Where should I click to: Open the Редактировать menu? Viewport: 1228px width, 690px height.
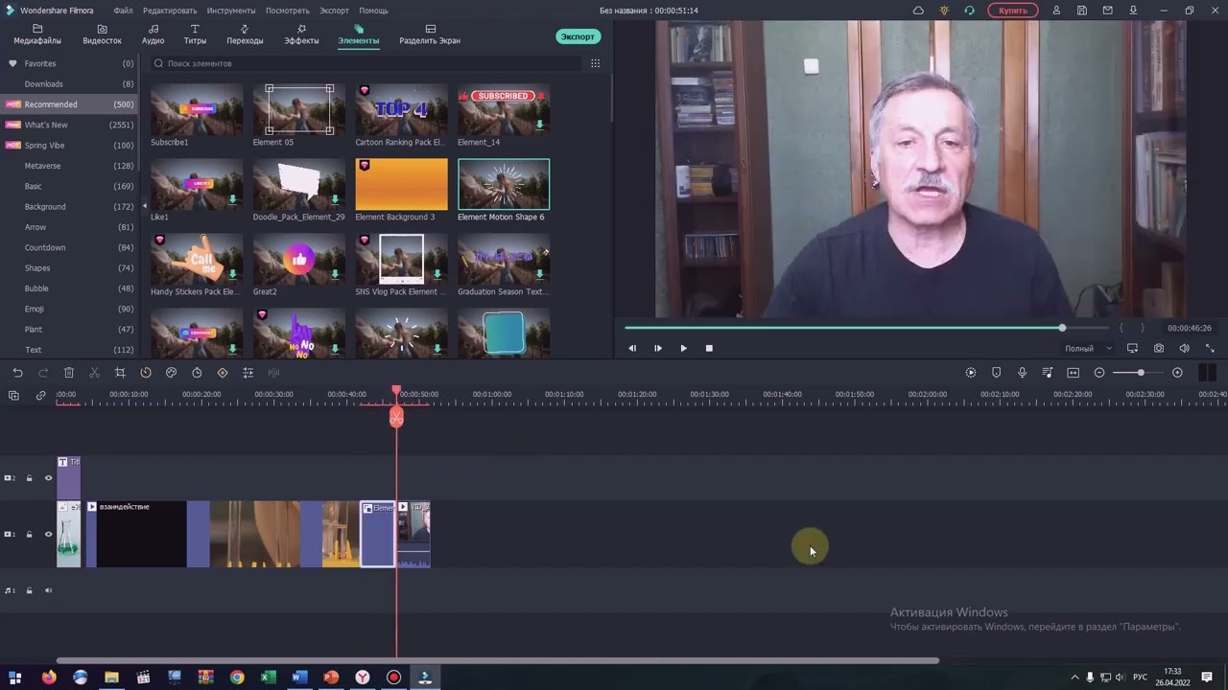tap(170, 11)
